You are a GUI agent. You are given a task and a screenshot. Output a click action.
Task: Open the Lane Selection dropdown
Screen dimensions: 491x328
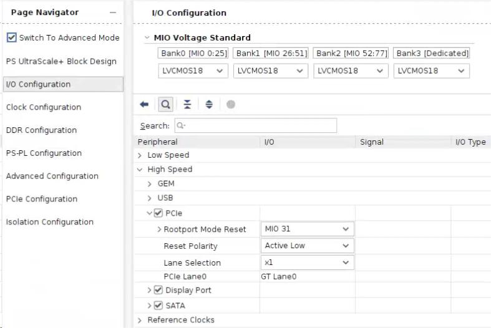point(307,263)
